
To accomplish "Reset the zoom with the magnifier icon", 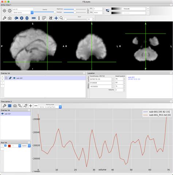I will point(61,18).
